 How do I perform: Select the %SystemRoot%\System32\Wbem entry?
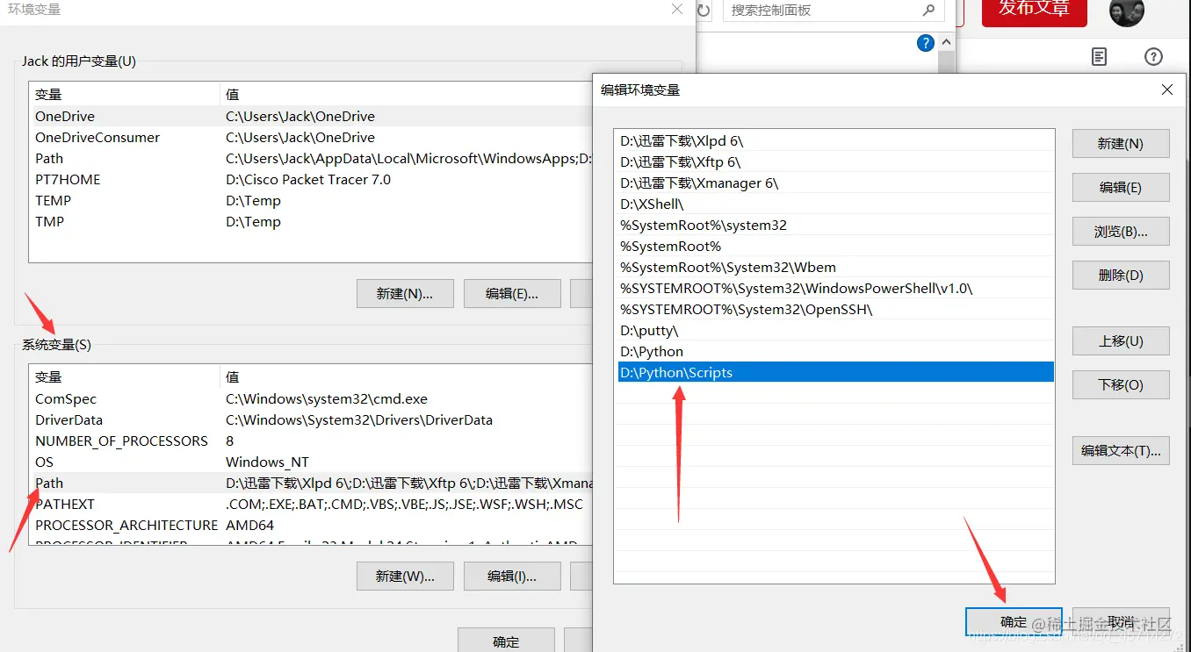tap(835, 267)
